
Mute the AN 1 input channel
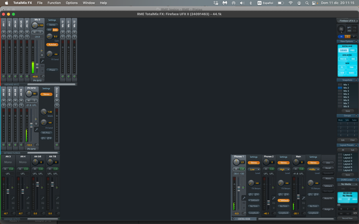tap(4, 32)
